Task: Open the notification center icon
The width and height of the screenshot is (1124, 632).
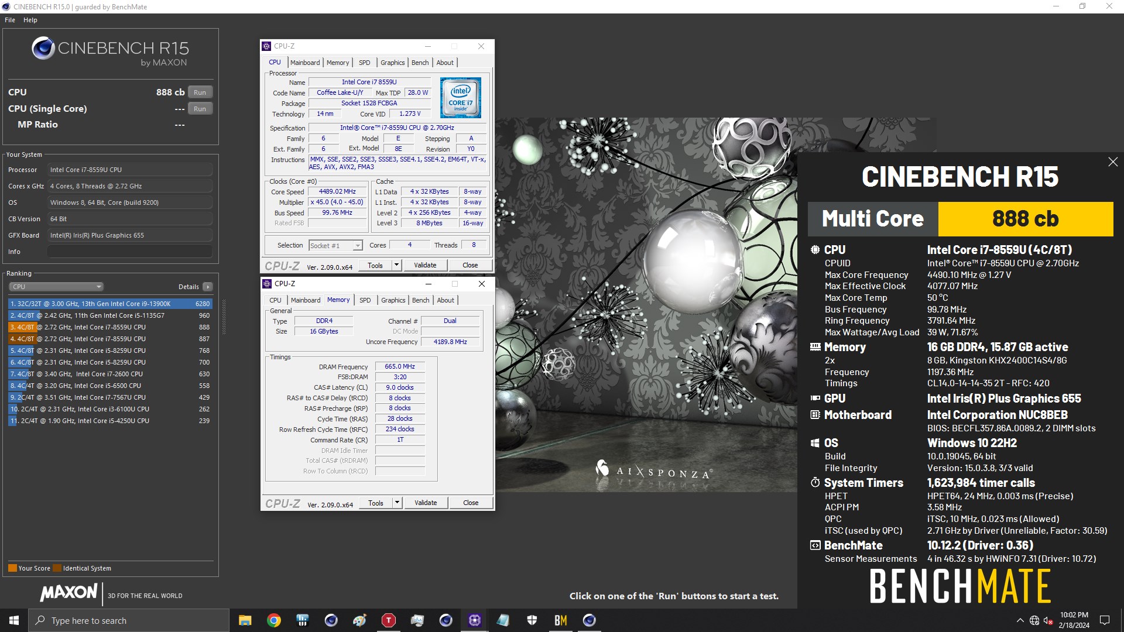Action: [1105, 620]
